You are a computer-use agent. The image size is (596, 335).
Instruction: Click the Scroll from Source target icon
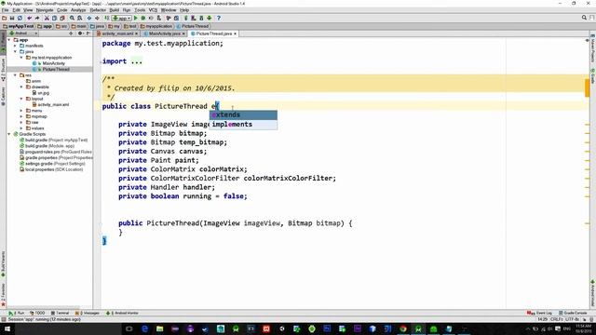(x=71, y=33)
